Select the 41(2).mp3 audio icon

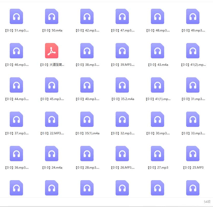click(193, 51)
